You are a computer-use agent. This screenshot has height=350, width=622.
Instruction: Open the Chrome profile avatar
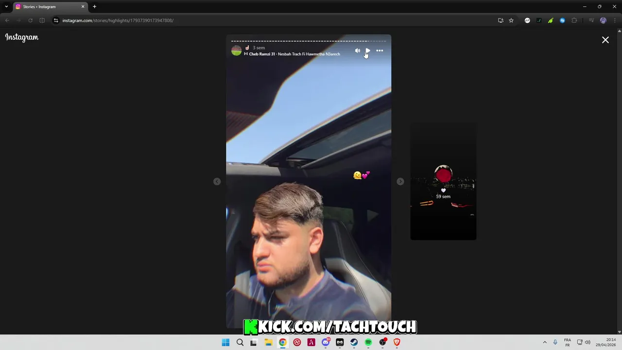tap(603, 20)
